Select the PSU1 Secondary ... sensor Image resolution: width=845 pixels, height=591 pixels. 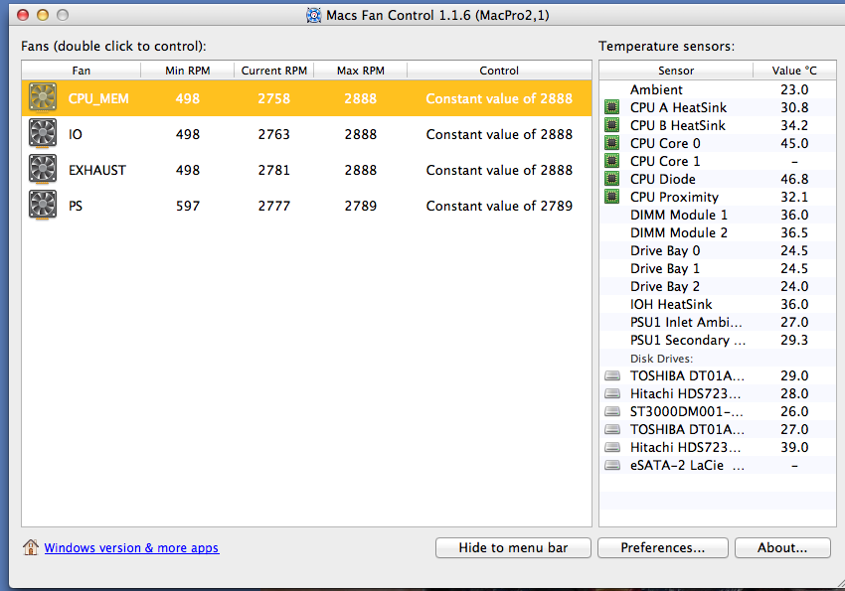[718, 340]
